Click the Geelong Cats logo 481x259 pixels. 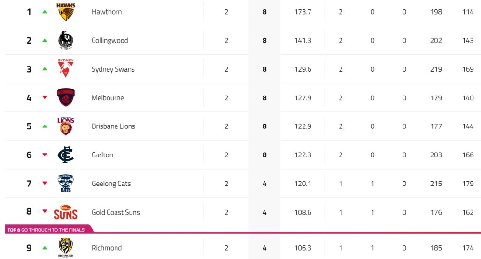(65, 183)
